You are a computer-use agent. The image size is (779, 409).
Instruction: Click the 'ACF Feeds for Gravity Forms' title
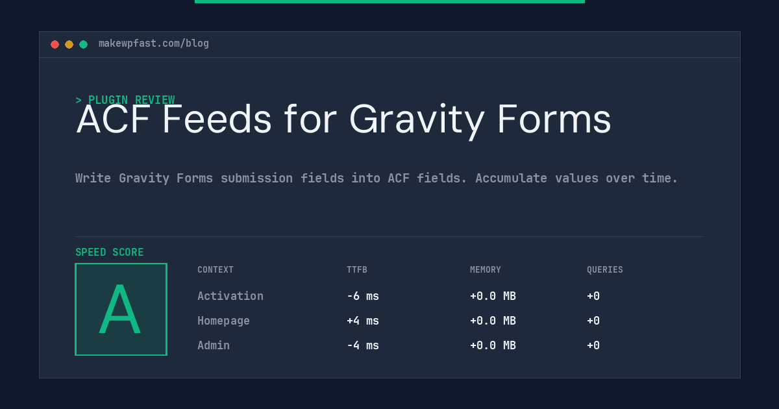click(343, 119)
